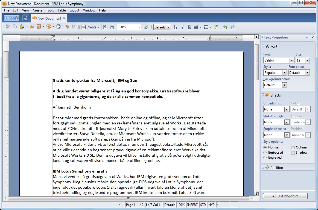318x210 pixels.
Task: Apply Italic formatting from toolbar
Action: [x=182, y=27]
